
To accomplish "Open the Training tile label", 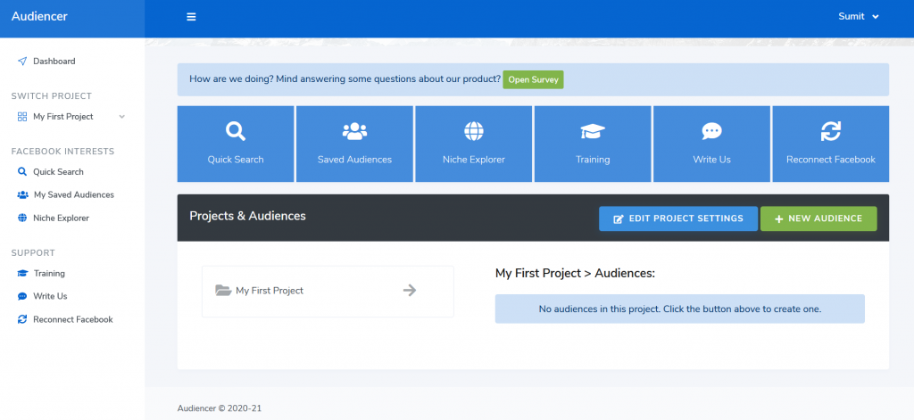I will click(593, 159).
